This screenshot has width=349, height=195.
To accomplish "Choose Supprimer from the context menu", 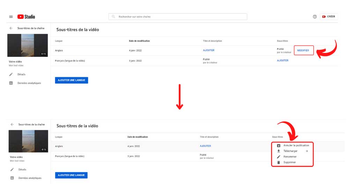I will [290, 162].
